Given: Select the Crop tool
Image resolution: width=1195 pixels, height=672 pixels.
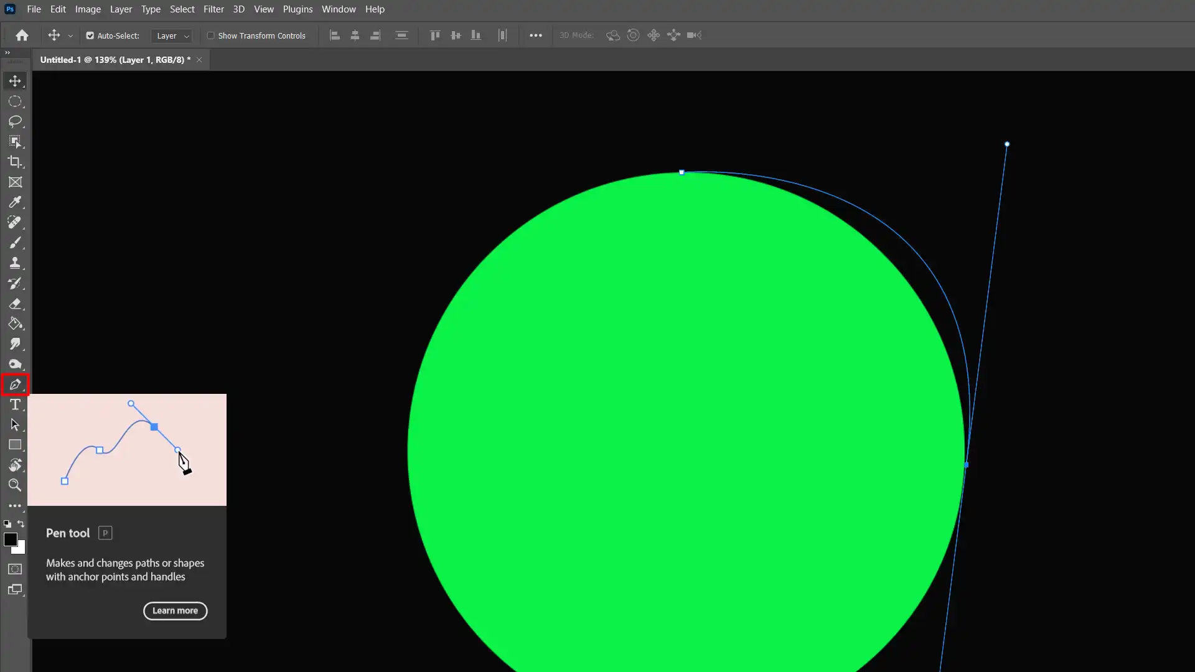Looking at the screenshot, I should pyautogui.click(x=15, y=162).
